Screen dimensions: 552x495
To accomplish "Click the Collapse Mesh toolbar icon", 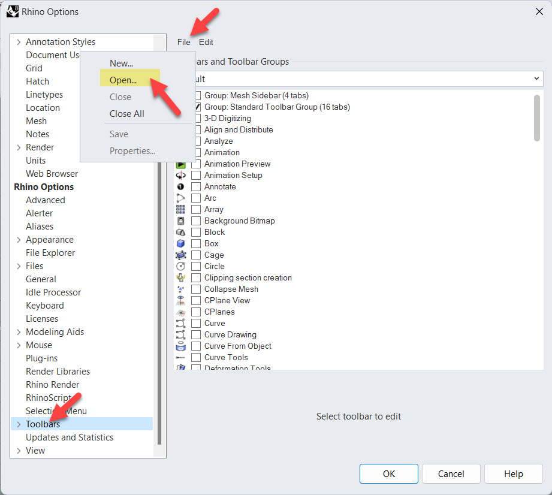I will [x=180, y=289].
